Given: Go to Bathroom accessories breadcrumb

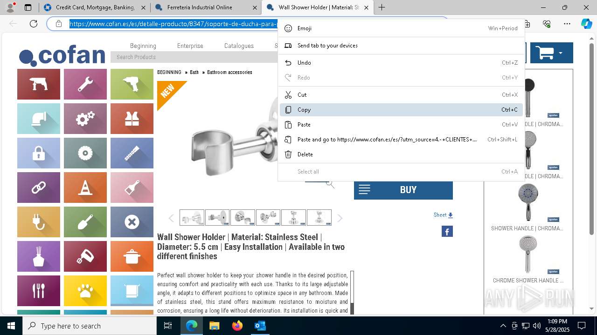Looking at the screenshot, I should 229,72.
